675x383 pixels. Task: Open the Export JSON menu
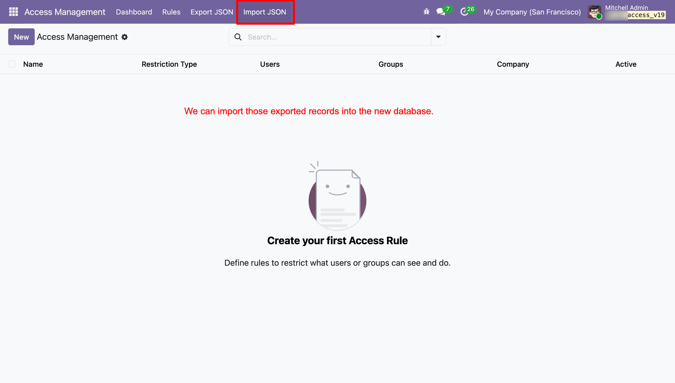click(212, 12)
